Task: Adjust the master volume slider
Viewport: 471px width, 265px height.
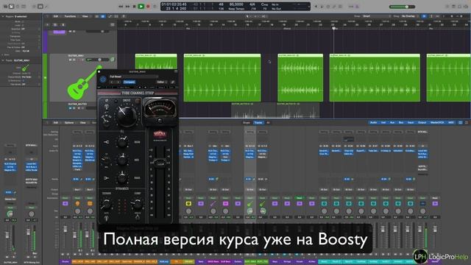Action: [x=402, y=7]
